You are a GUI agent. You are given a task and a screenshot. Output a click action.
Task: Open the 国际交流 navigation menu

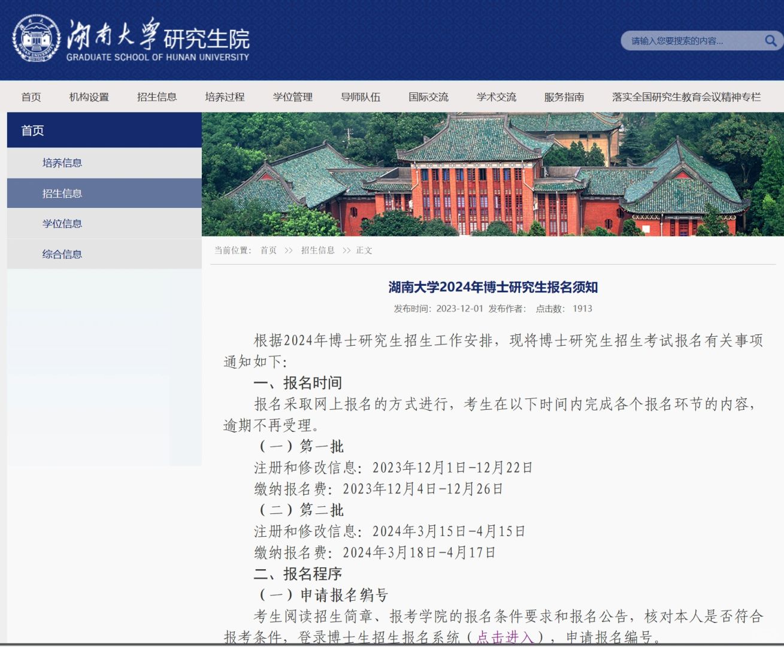tap(428, 97)
